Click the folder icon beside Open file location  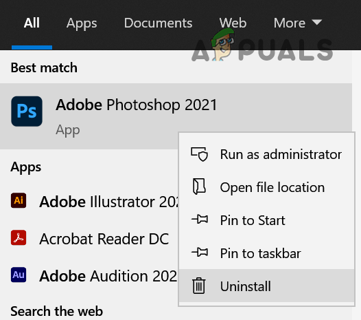pyautogui.click(x=199, y=186)
